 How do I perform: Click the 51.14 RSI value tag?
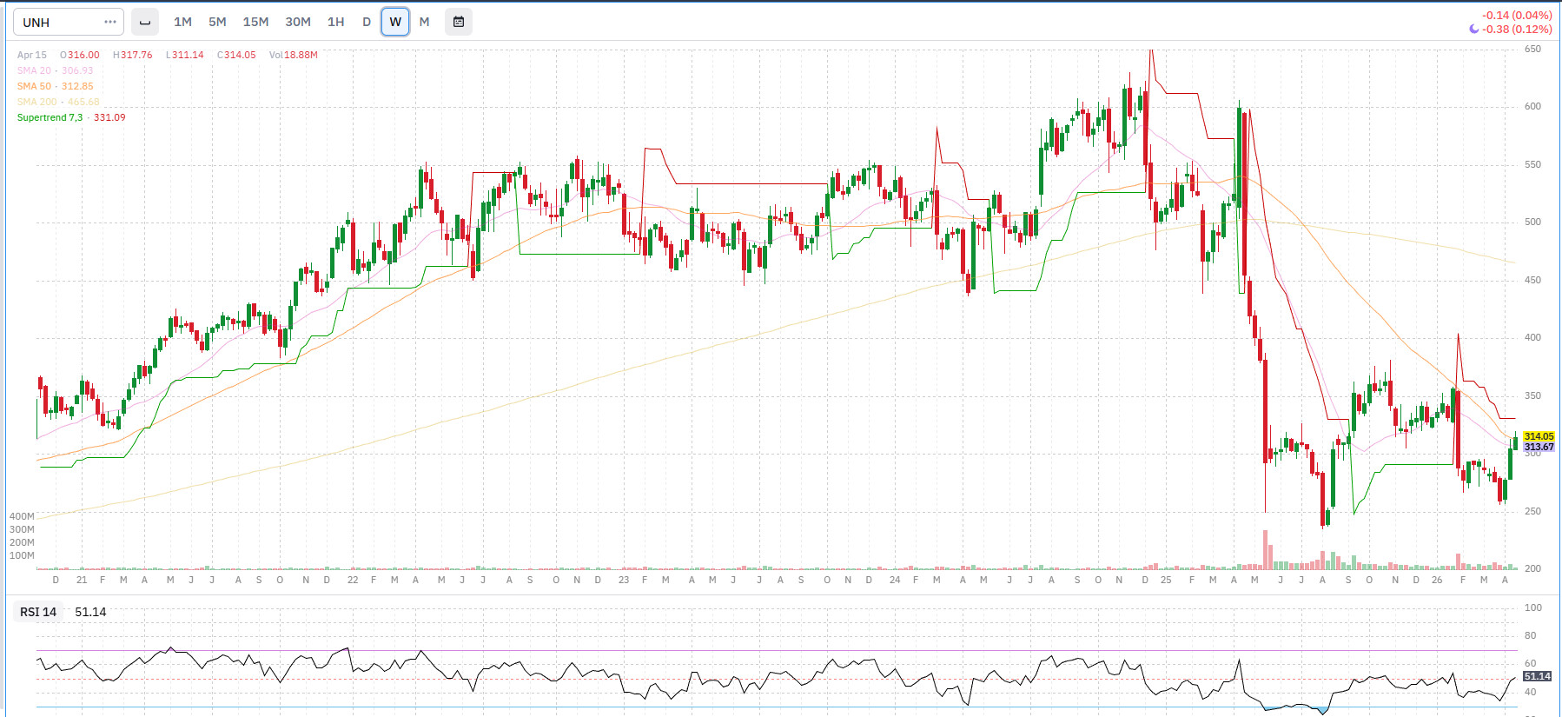point(1537,676)
